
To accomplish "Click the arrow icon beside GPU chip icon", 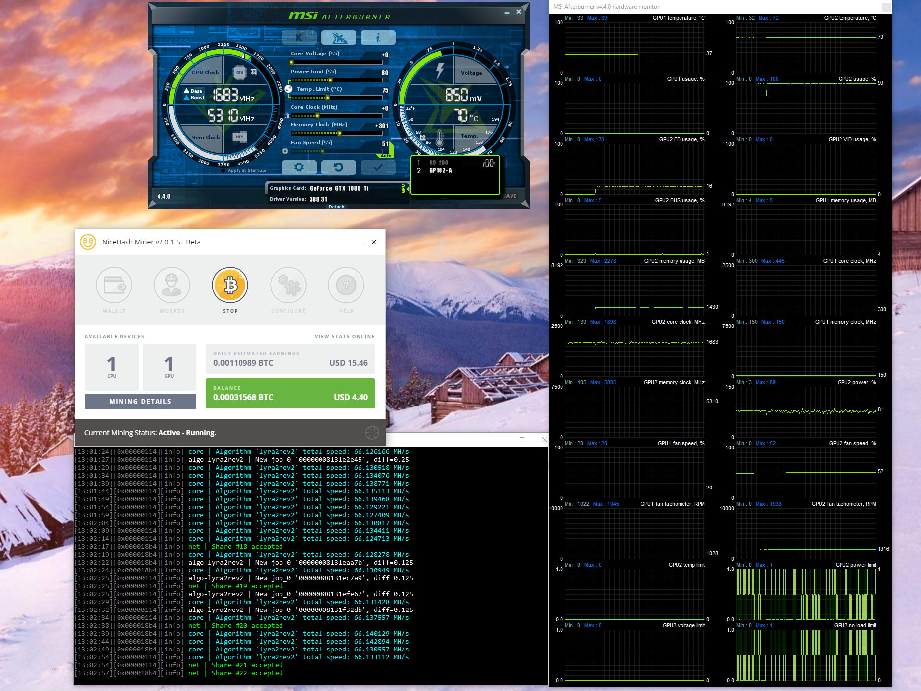I will point(254,72).
